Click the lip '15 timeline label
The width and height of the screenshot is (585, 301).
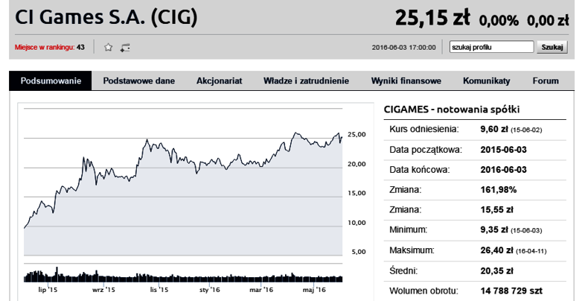[x=48, y=290]
